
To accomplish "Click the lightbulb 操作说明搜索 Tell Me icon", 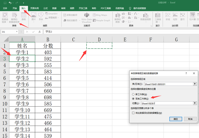I will point(130,8).
